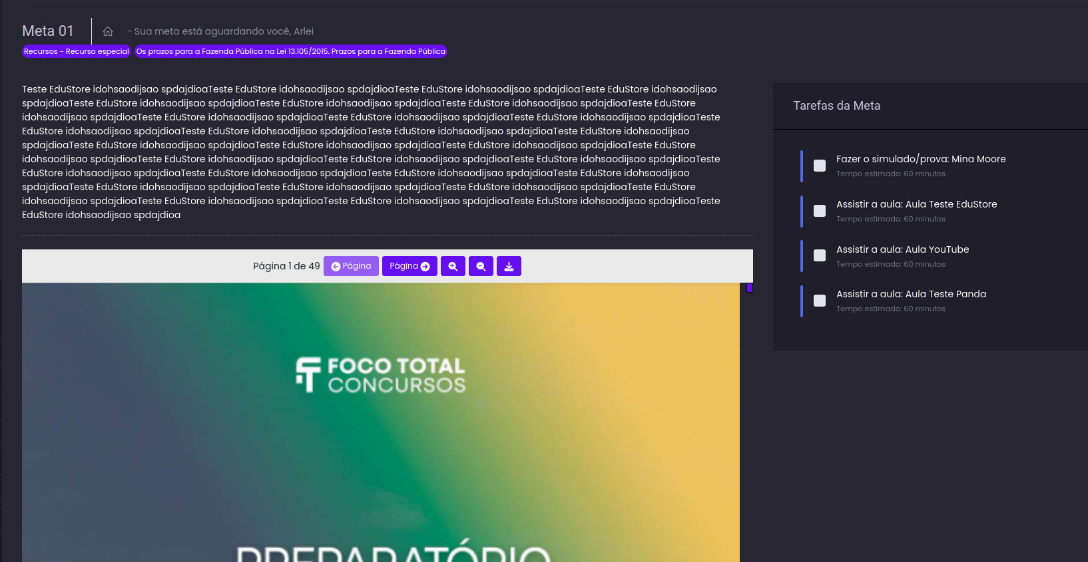Mark 'Aula Teste EduStore' task as done
This screenshot has height=562, width=1088.
820,211
